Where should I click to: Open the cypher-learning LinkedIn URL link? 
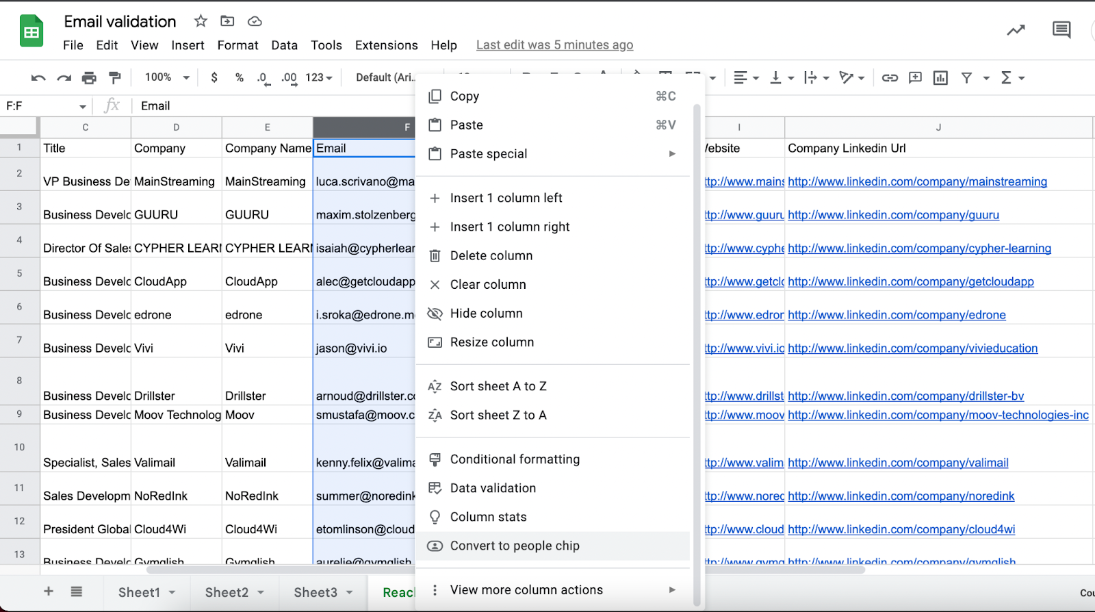pos(919,248)
